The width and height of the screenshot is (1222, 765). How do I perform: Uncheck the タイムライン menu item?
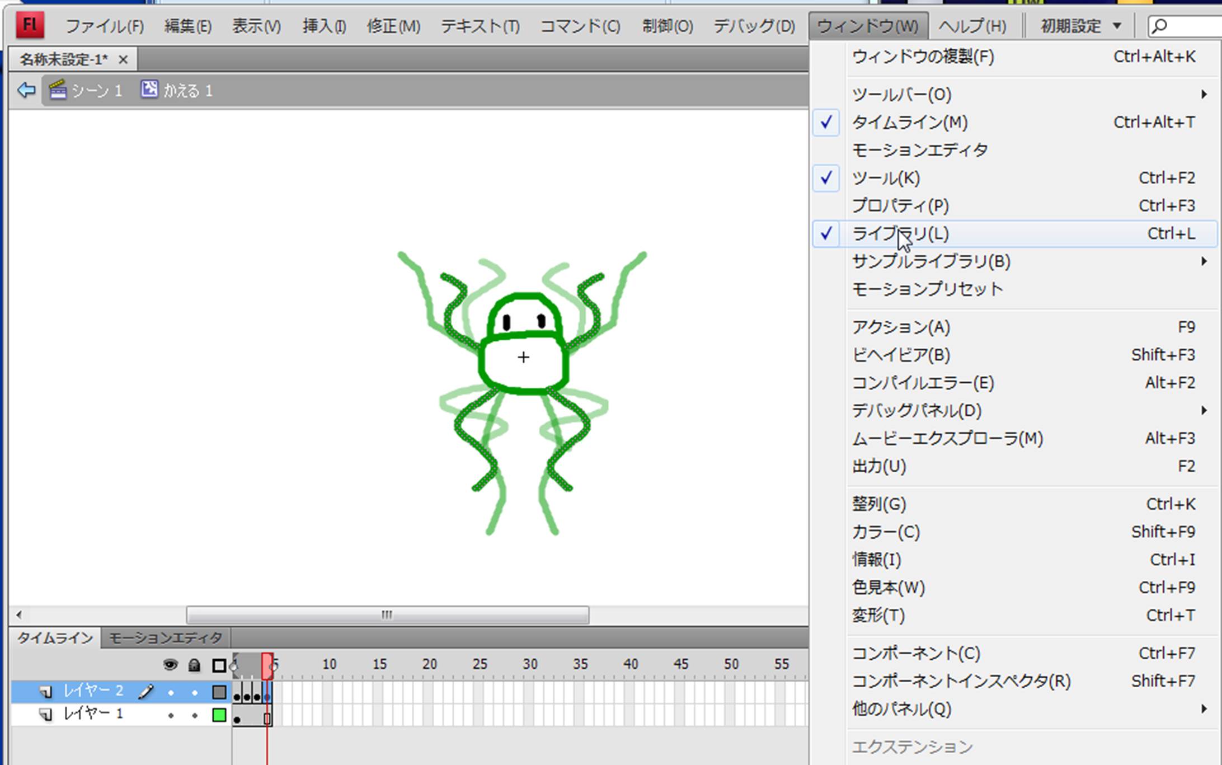(x=909, y=122)
